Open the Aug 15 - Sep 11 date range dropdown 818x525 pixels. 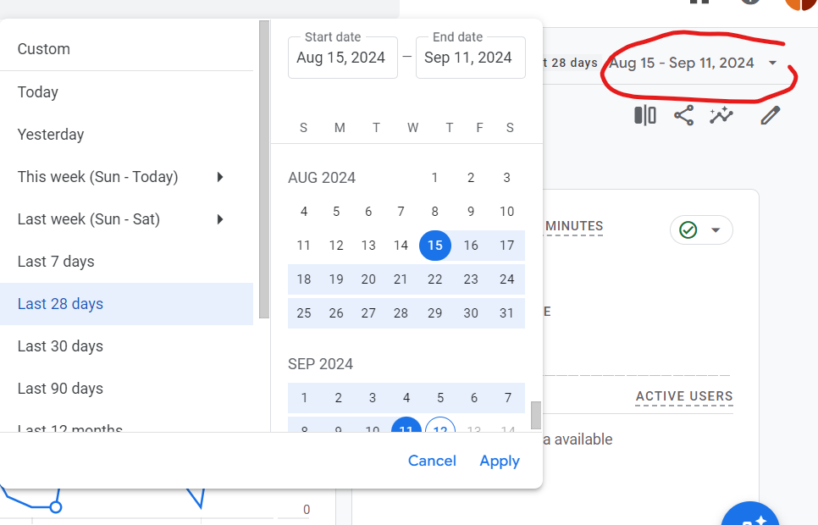point(693,64)
